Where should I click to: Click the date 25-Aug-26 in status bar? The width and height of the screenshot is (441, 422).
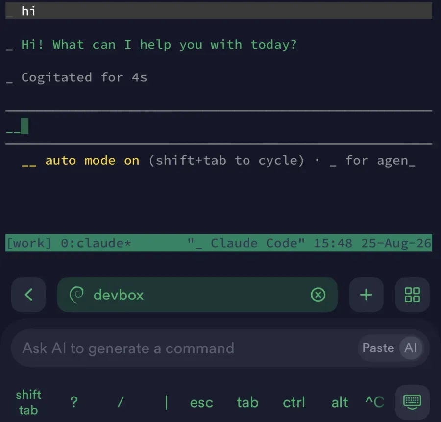396,243
